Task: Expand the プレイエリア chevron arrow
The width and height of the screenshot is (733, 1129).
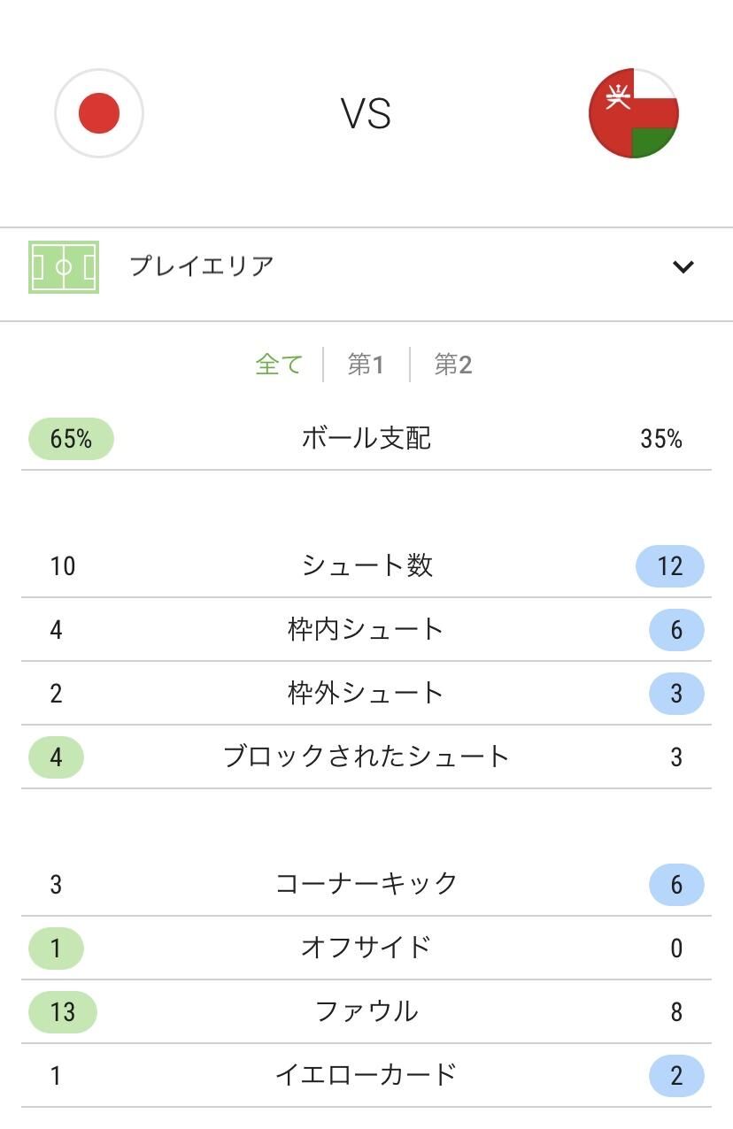Action: coord(683,266)
